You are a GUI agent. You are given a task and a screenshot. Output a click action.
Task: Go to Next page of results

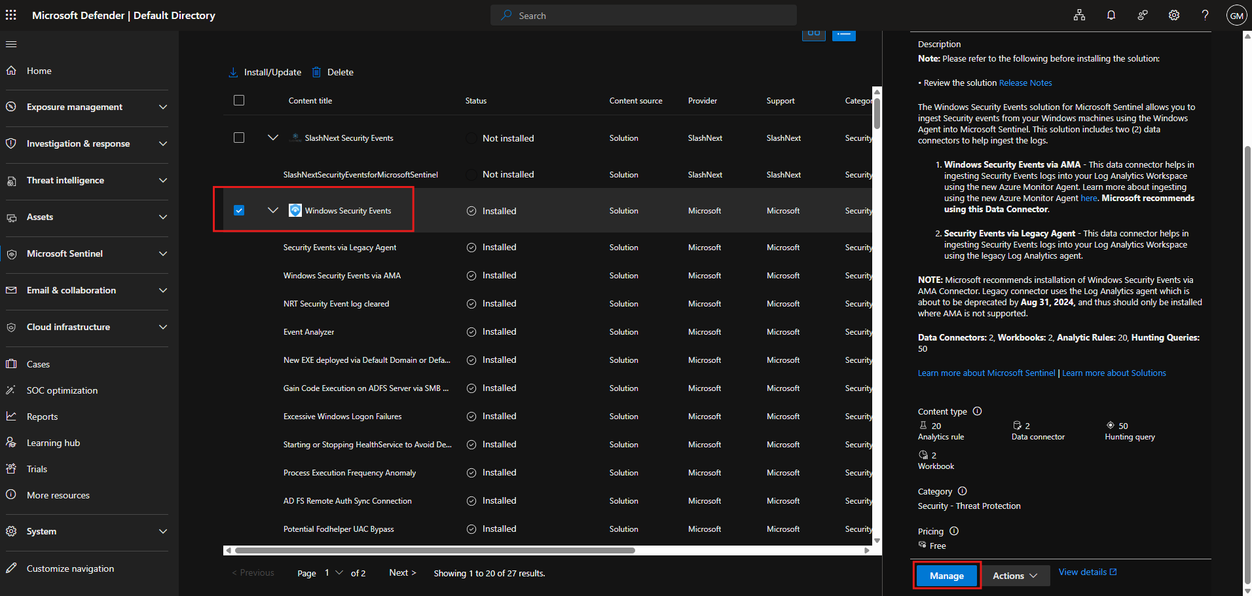[x=403, y=572]
